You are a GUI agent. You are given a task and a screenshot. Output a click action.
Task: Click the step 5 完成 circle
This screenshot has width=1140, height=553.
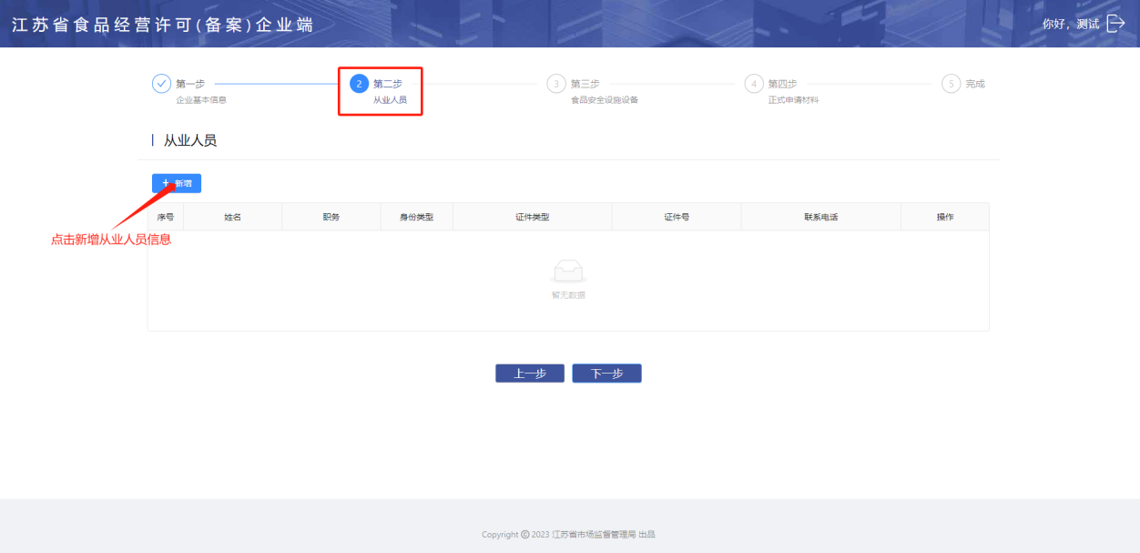pos(951,84)
